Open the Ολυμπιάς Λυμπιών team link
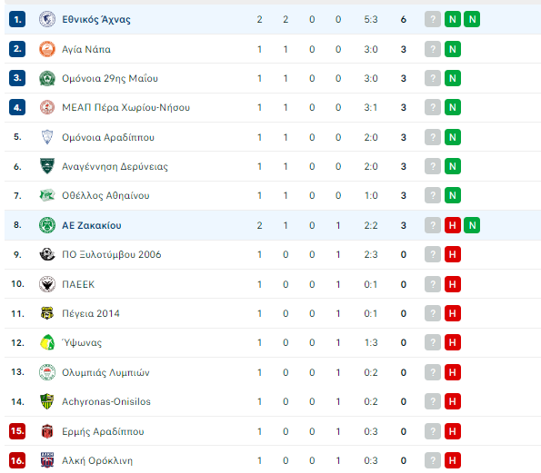This screenshot has width=541, height=473. point(105,372)
